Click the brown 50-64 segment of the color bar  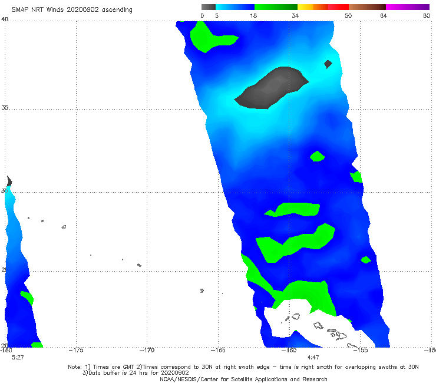[x=367, y=7]
